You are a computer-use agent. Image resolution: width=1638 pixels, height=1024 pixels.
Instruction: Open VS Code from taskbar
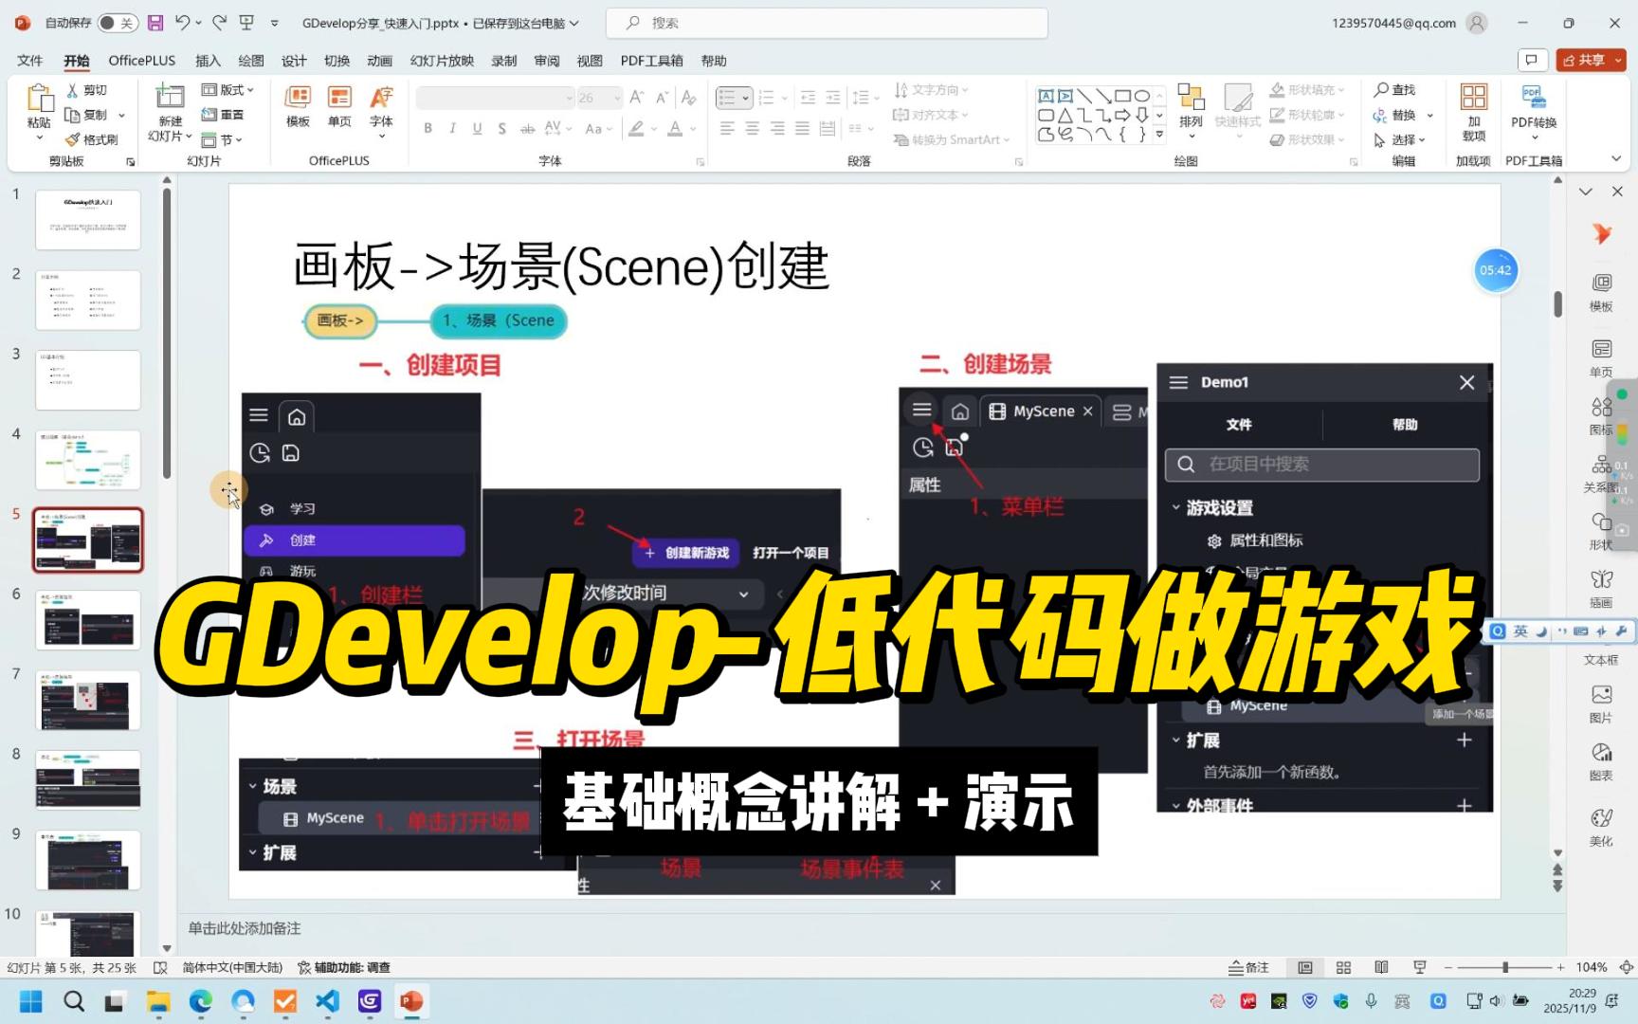tap(327, 1001)
